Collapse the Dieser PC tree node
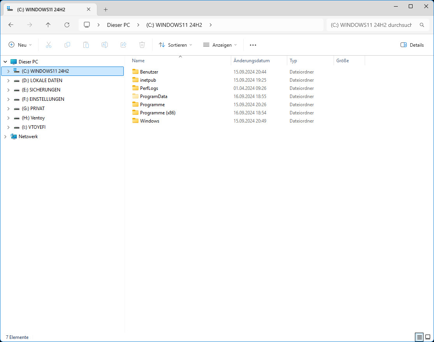Image resolution: width=434 pixels, height=342 pixels. (x=5, y=62)
